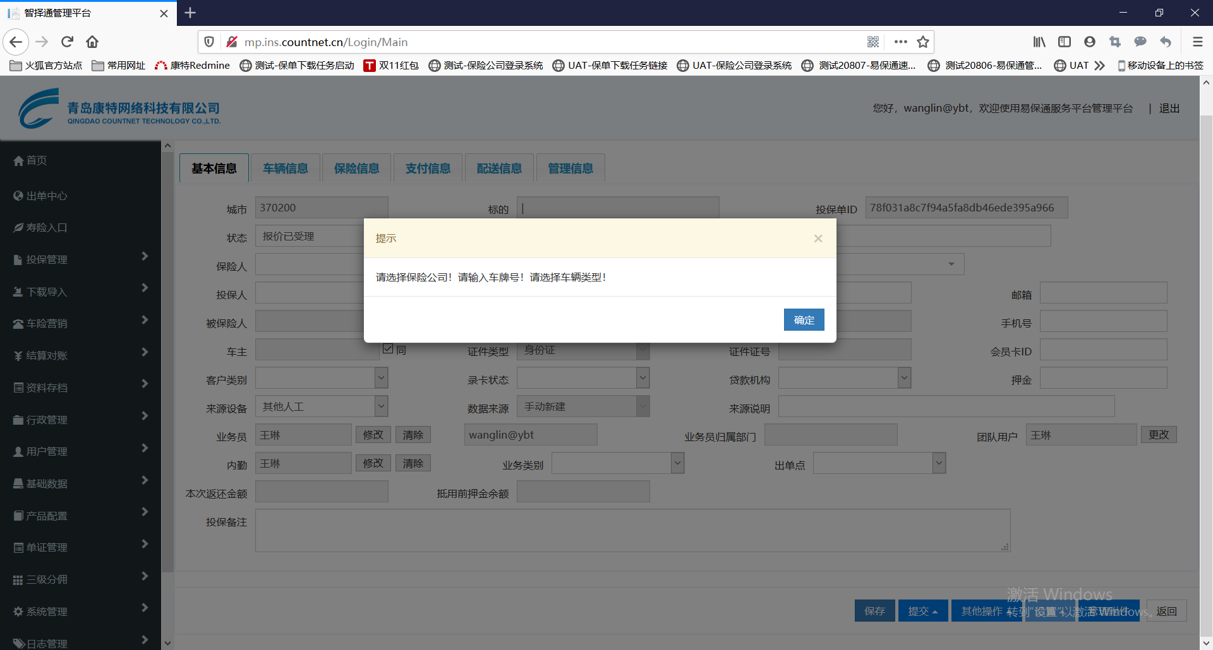Show more bookmarks with the chevron
This screenshot has height=650, width=1213.
pos(1100,66)
